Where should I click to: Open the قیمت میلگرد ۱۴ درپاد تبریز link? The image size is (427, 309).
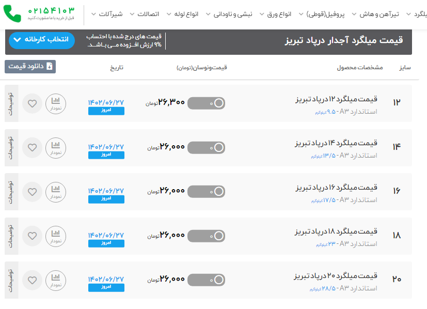click(x=336, y=143)
